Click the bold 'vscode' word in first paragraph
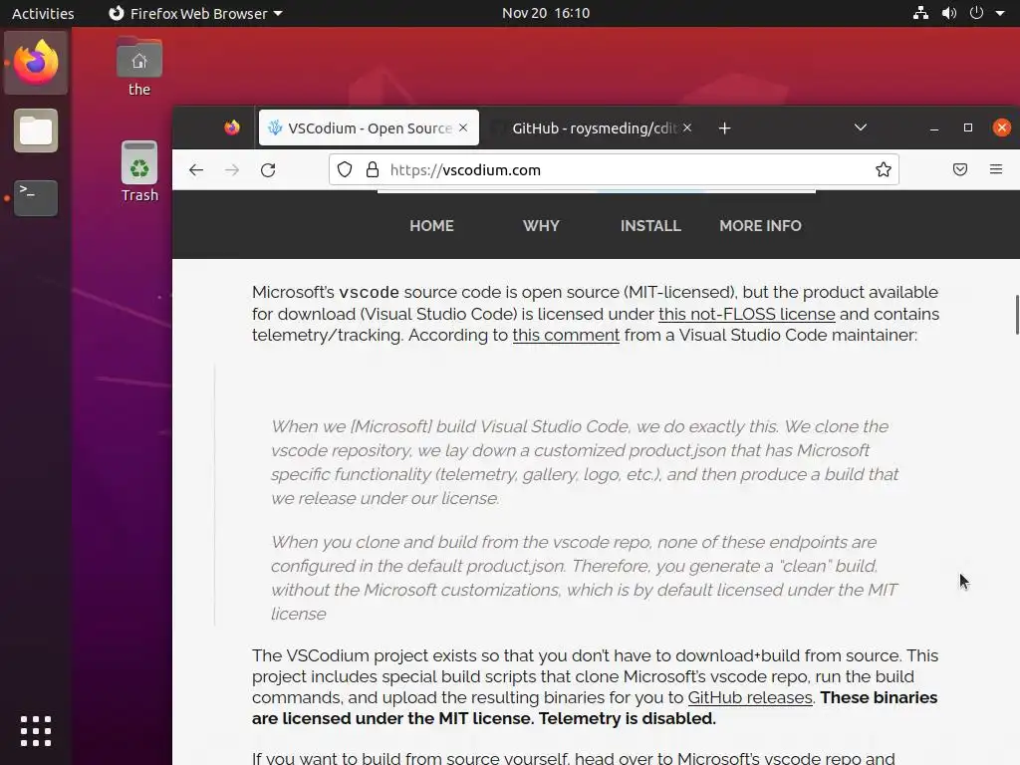 (x=369, y=292)
